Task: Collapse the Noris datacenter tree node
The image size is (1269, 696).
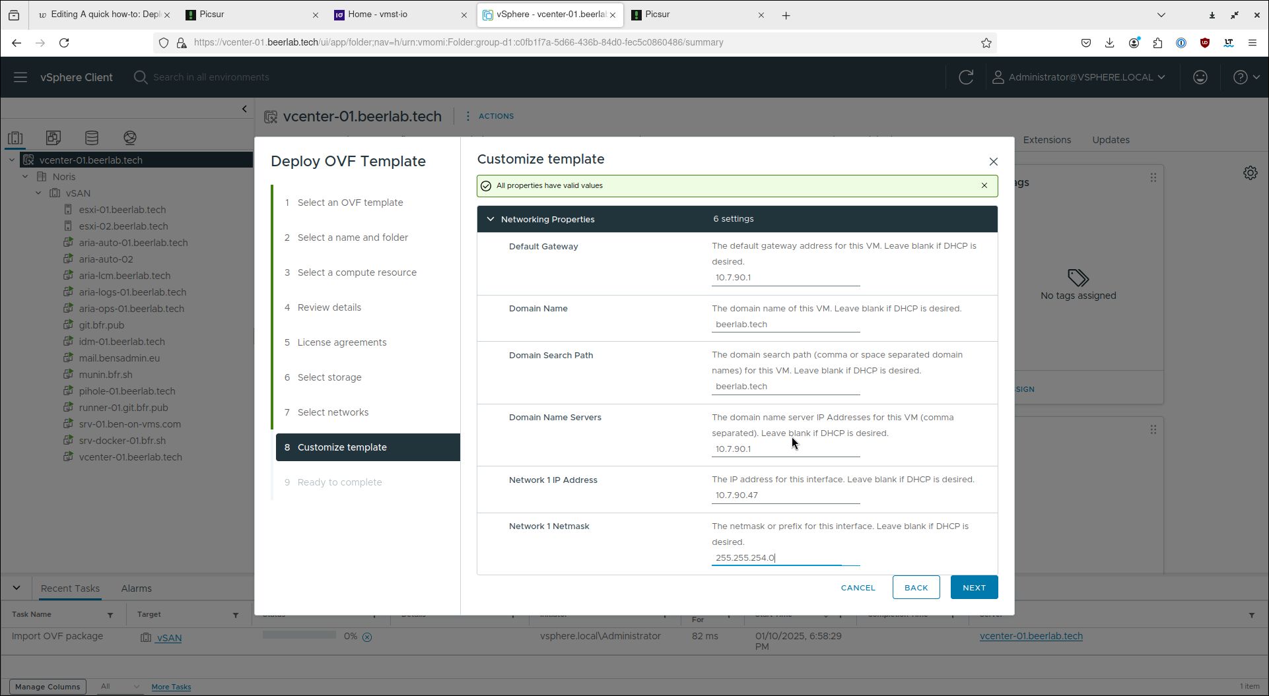Action: tap(25, 176)
